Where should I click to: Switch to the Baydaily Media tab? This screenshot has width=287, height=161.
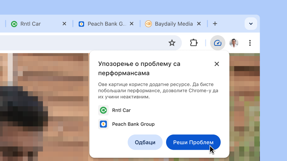pos(174,24)
